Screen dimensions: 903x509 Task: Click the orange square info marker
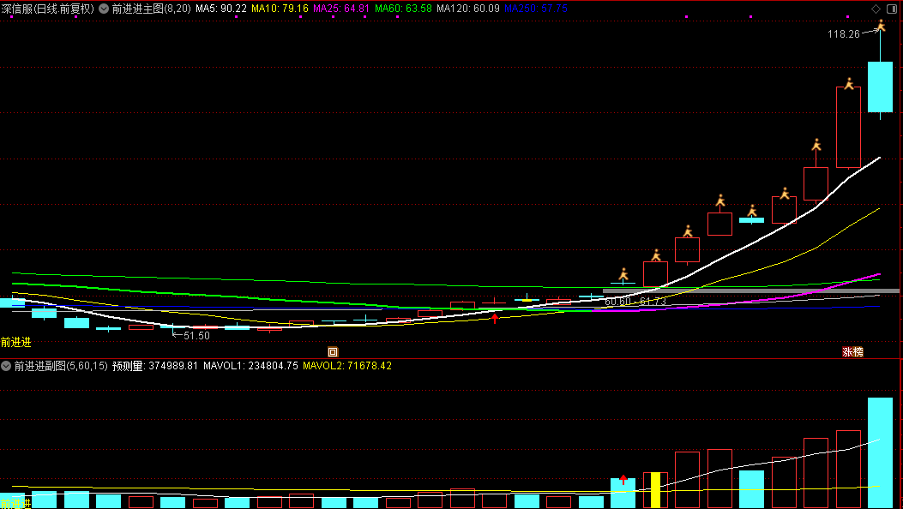point(332,352)
